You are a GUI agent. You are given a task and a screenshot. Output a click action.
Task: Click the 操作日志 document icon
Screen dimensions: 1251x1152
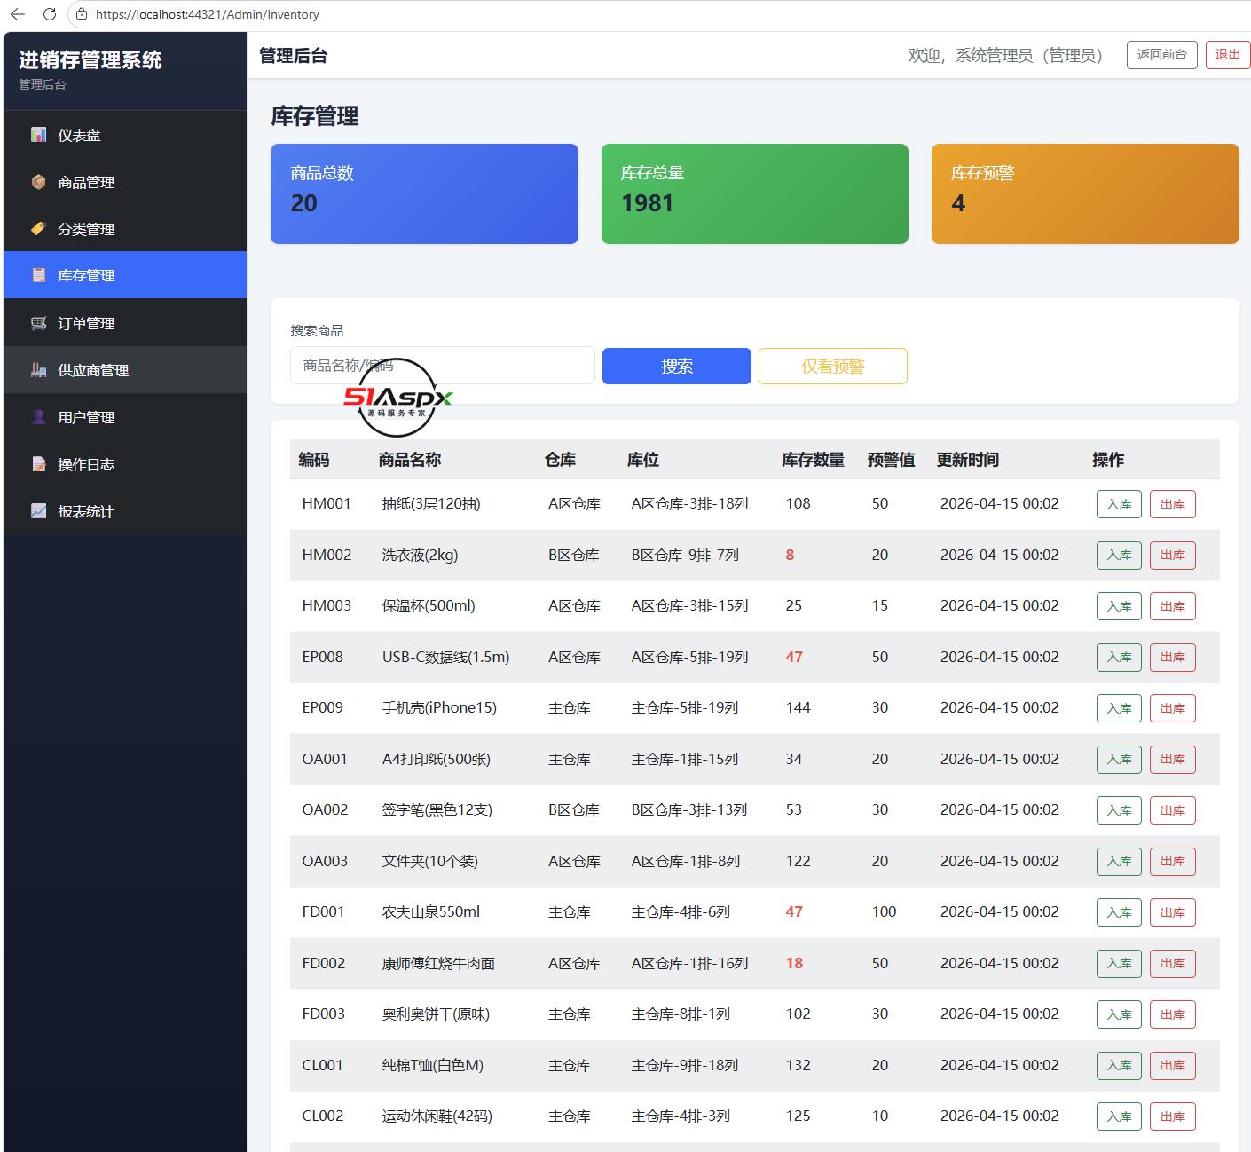point(38,464)
